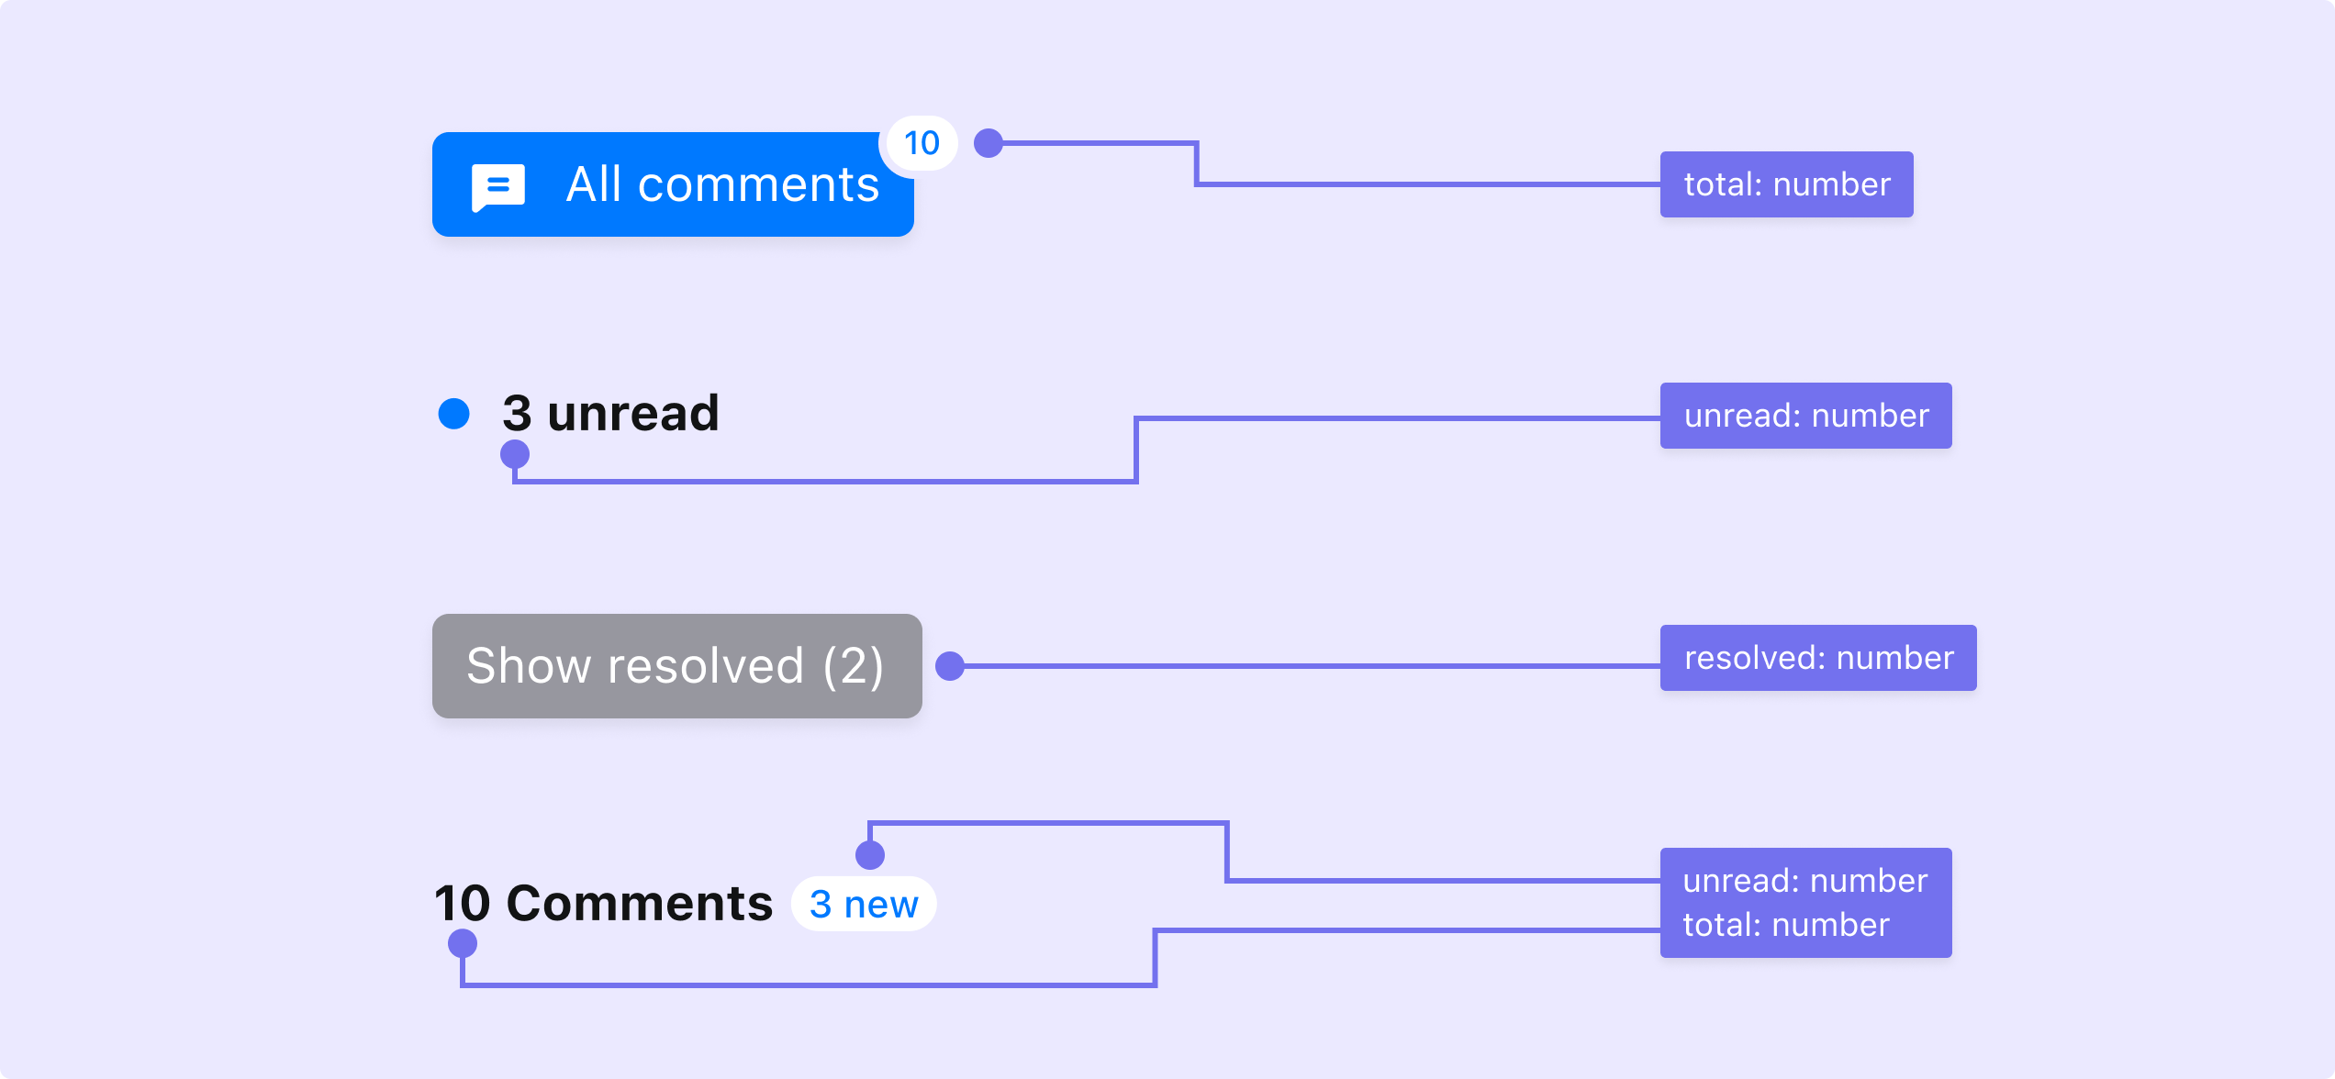Click the '3 new' pill badge

click(863, 905)
